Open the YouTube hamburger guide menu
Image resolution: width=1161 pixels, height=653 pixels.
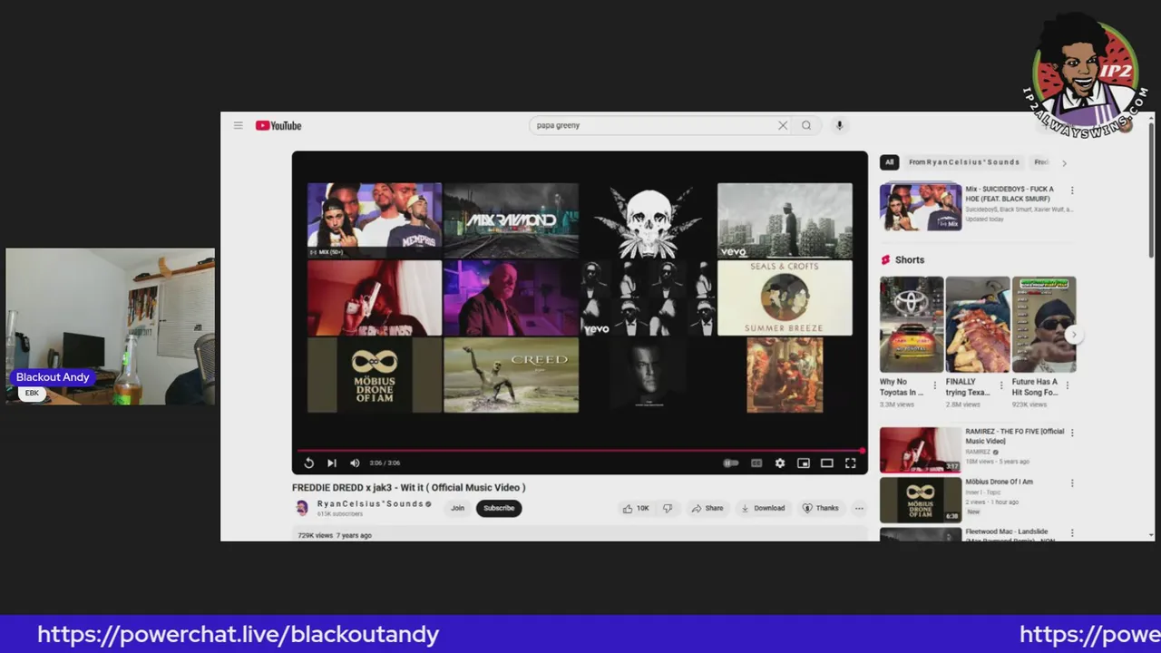tap(238, 125)
